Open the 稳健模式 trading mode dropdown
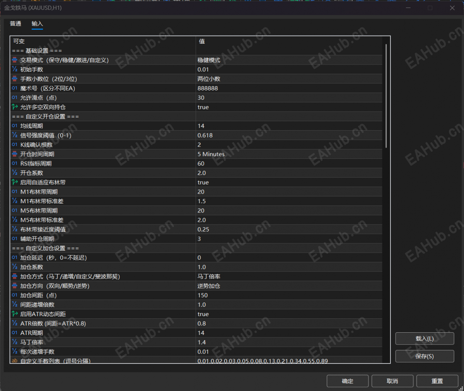 (x=289, y=60)
